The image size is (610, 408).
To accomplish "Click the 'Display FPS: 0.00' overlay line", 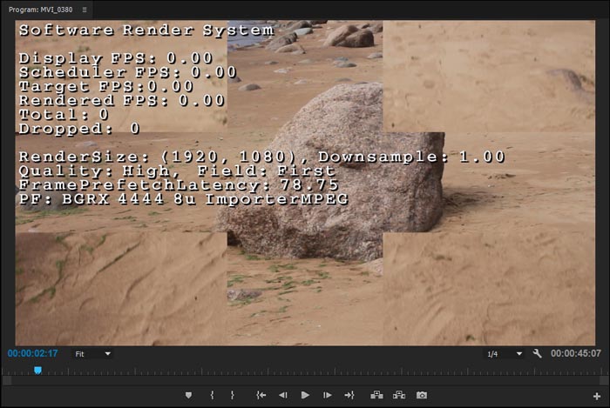I will pyautogui.click(x=116, y=58).
